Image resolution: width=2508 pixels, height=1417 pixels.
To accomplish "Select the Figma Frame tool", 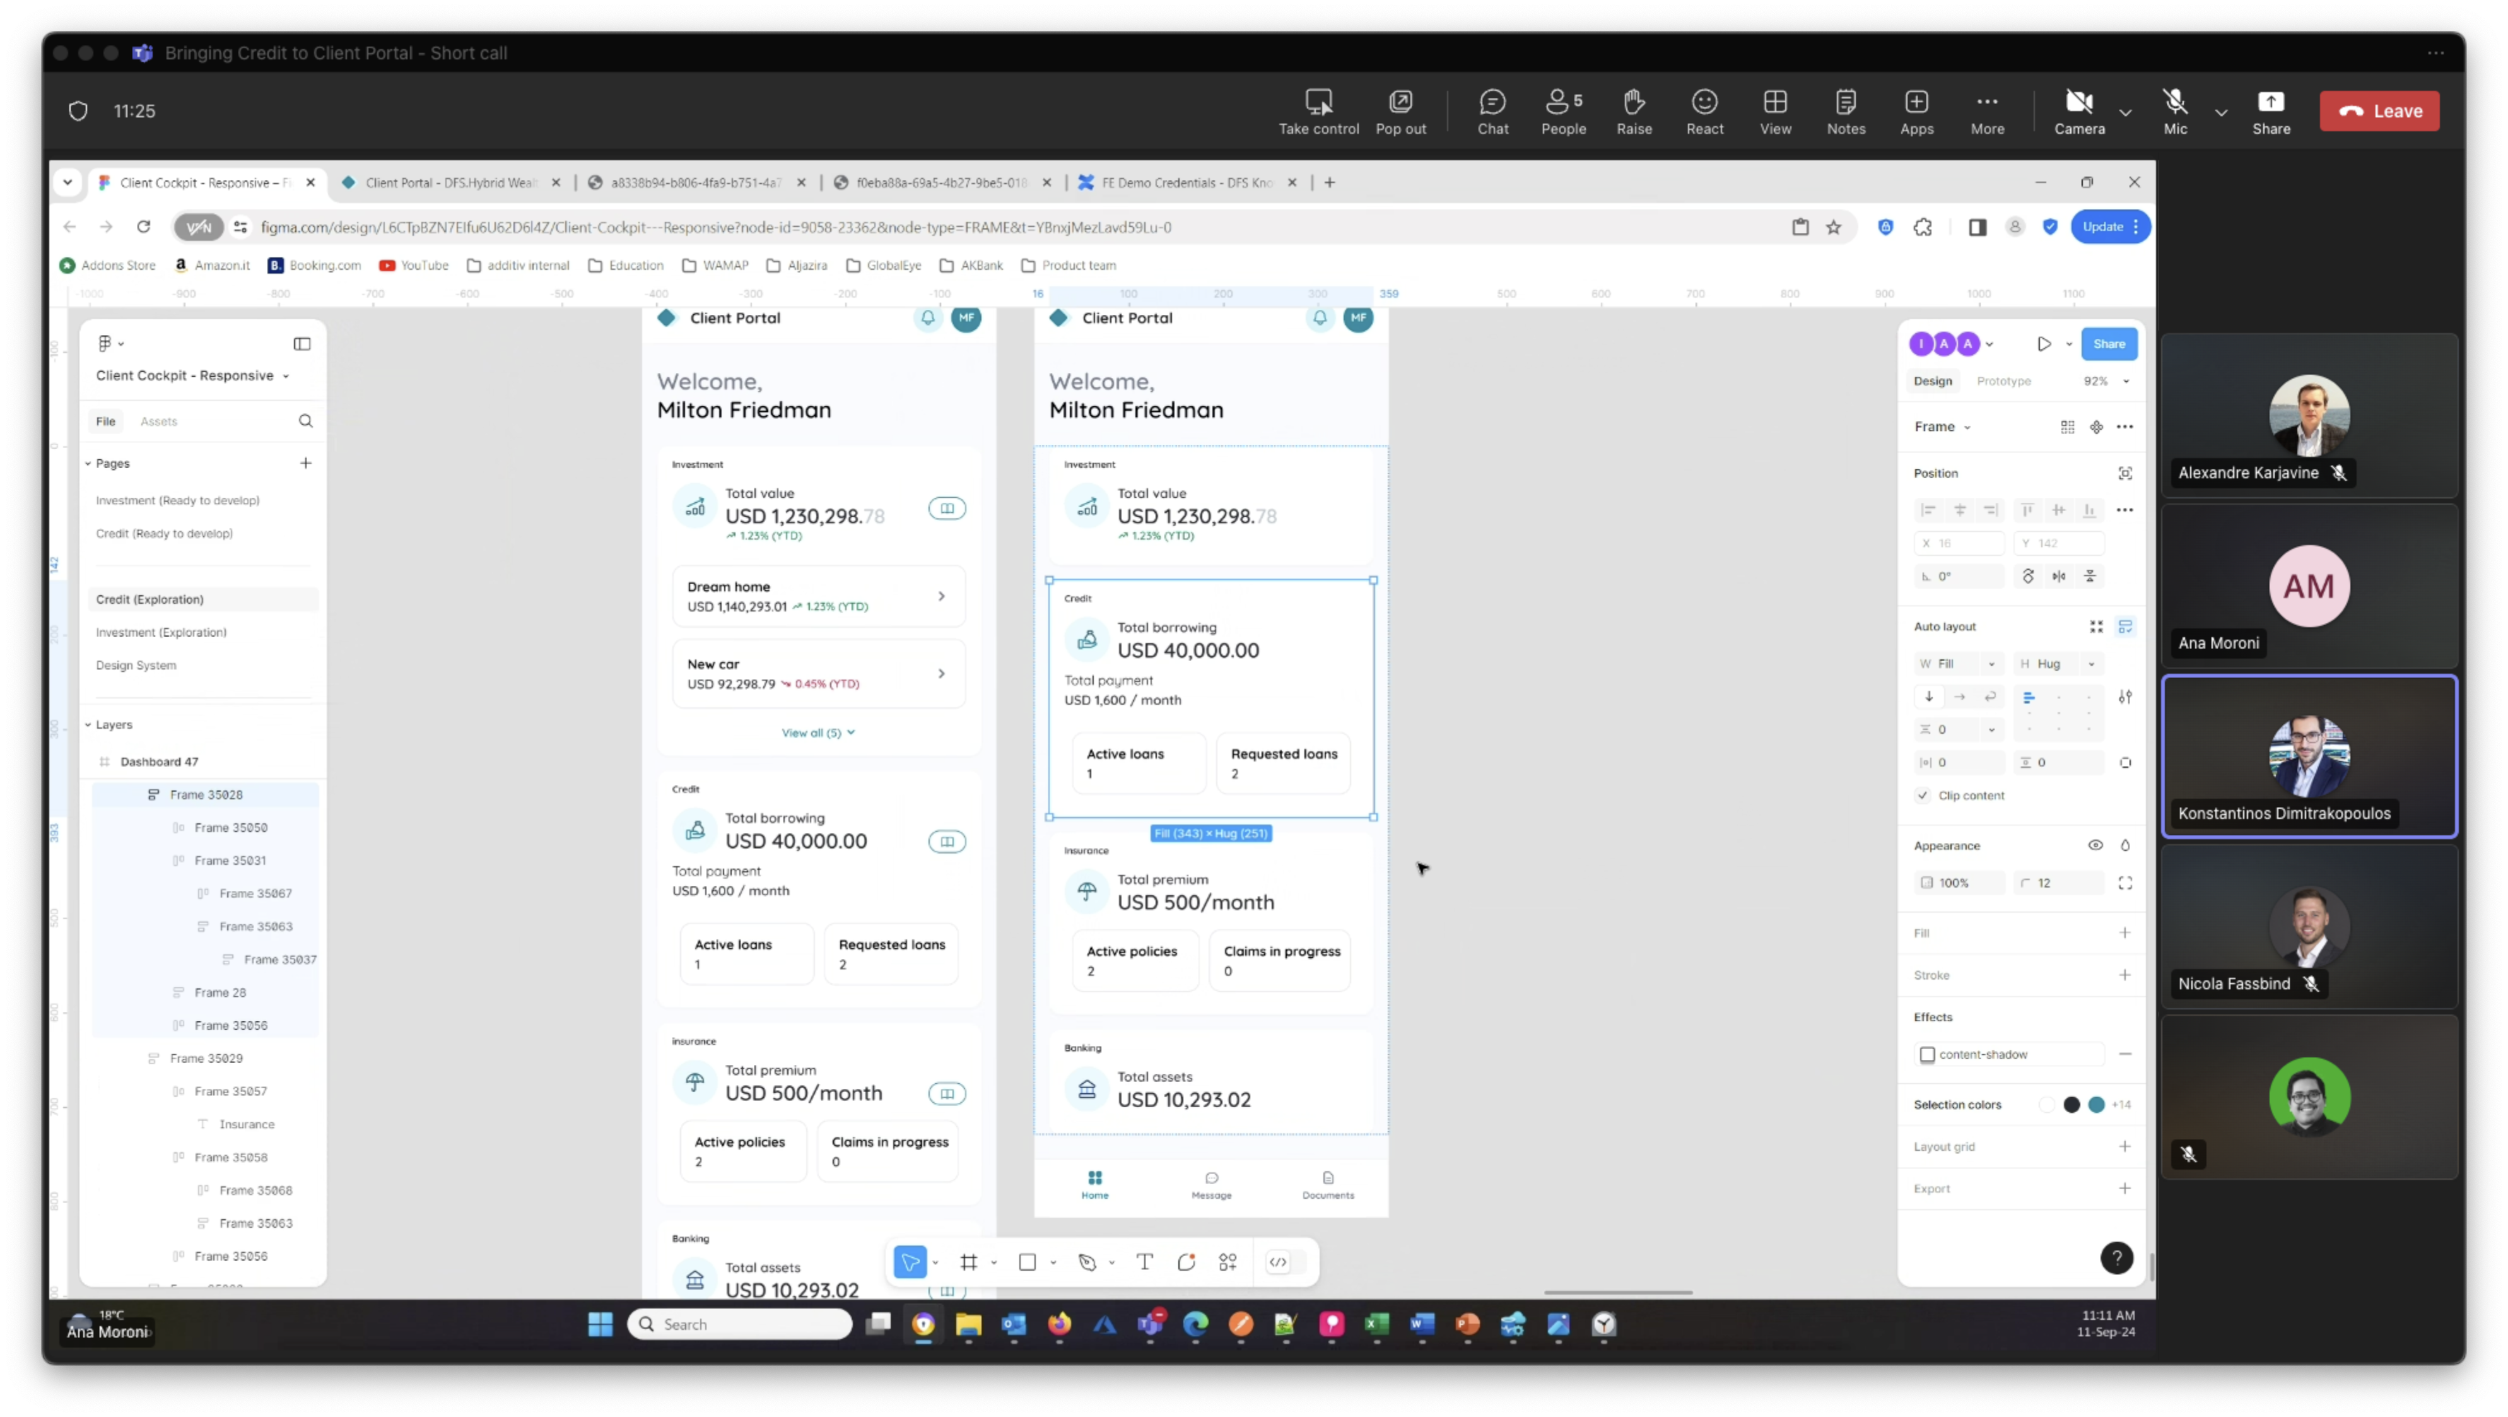I will click(969, 1262).
